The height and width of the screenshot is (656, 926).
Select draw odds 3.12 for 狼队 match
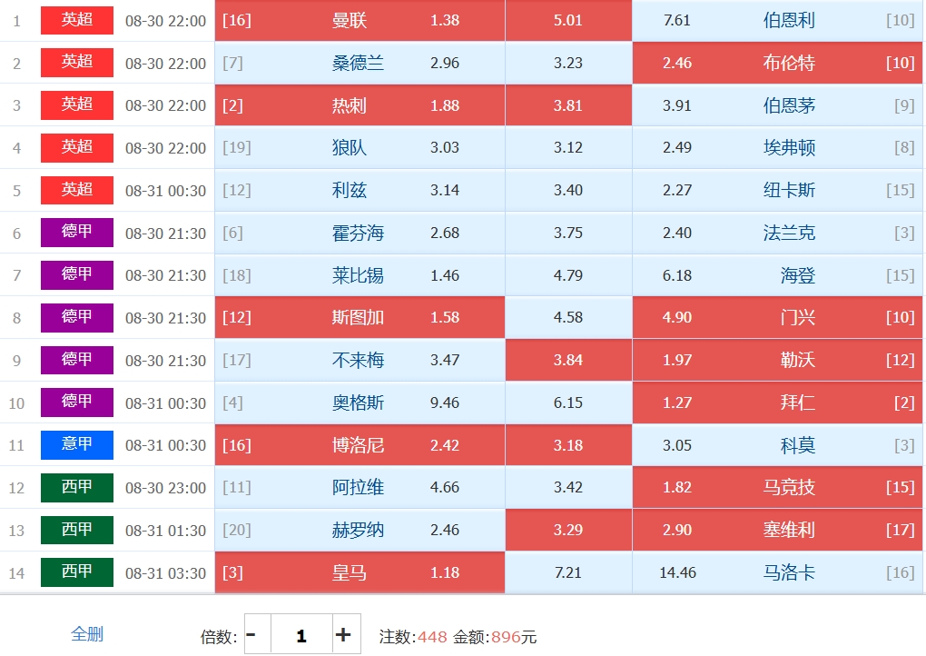(568, 147)
